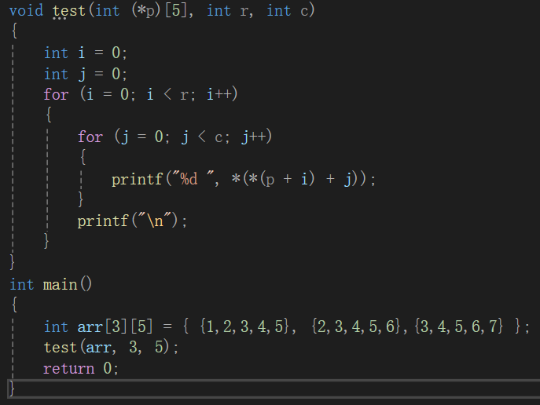
Task: Click the 'int r' parameter
Action: [227, 11]
